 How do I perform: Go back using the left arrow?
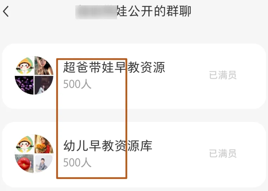click(x=6, y=12)
